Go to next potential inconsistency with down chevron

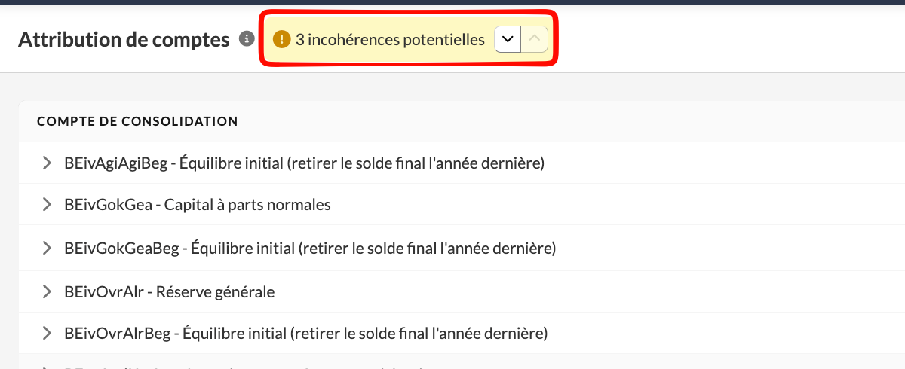point(508,39)
